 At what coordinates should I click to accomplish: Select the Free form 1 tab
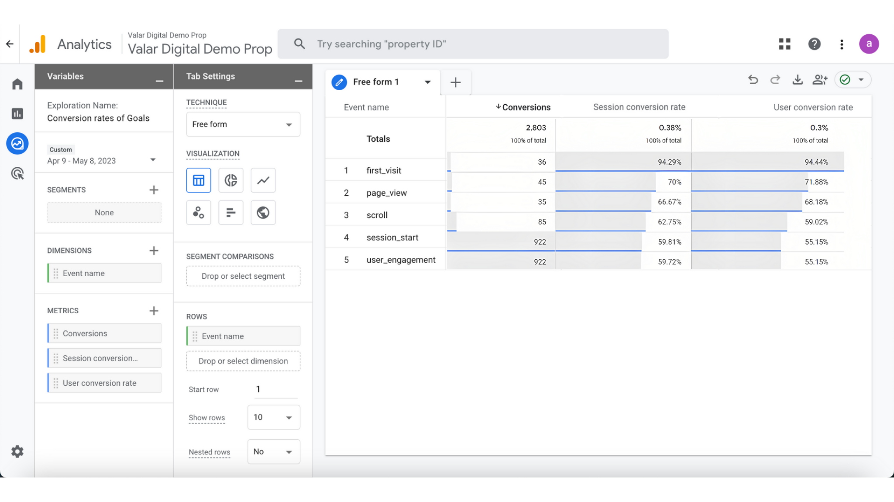click(375, 82)
